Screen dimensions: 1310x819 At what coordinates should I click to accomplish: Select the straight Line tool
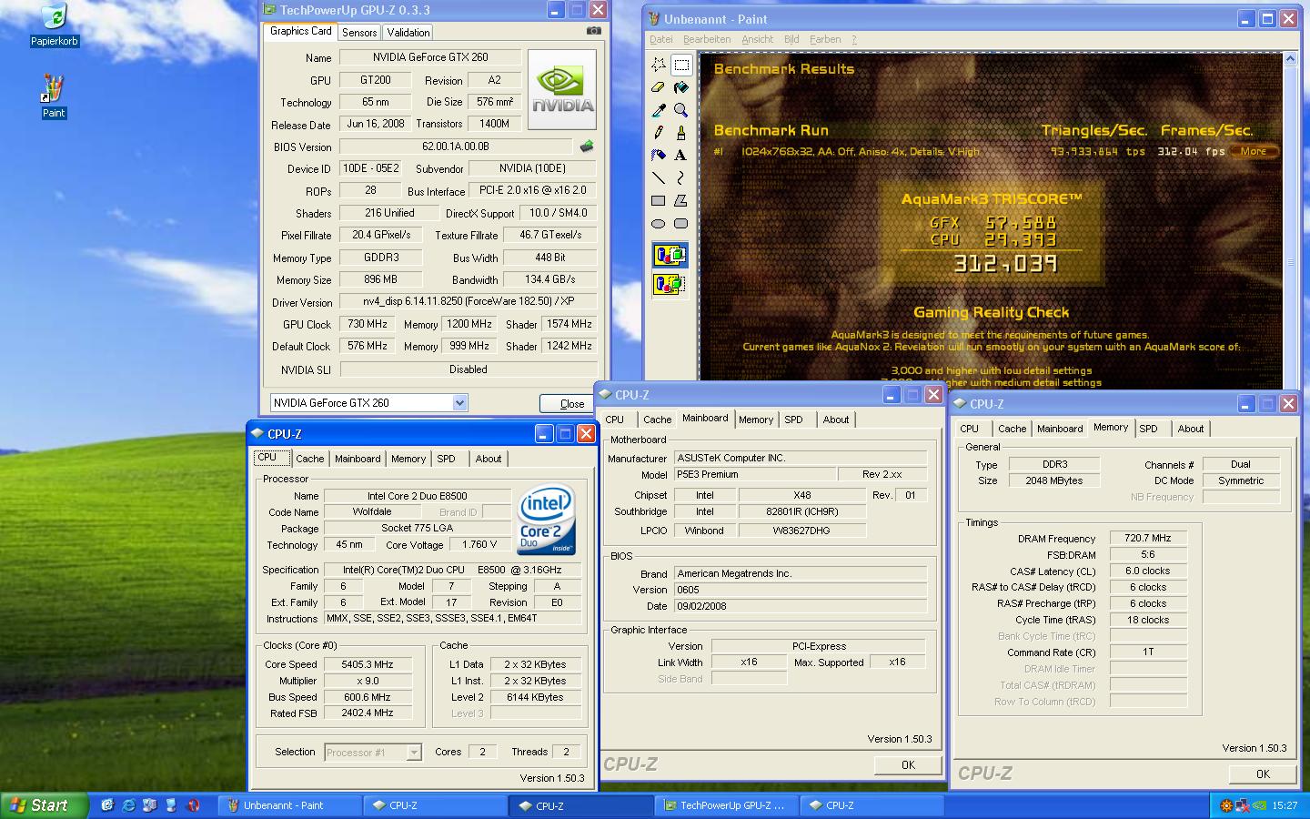(x=659, y=178)
